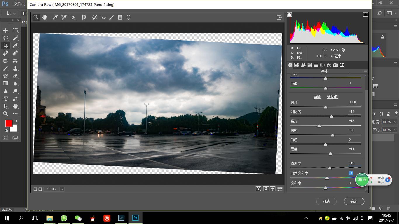Toggle before/after view Y button
Image resolution: width=399 pixels, height=224 pixels.
259,189
